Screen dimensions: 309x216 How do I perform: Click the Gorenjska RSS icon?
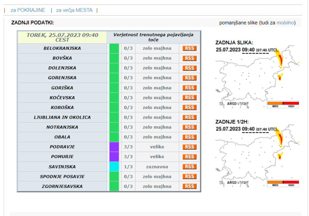[x=189, y=78]
